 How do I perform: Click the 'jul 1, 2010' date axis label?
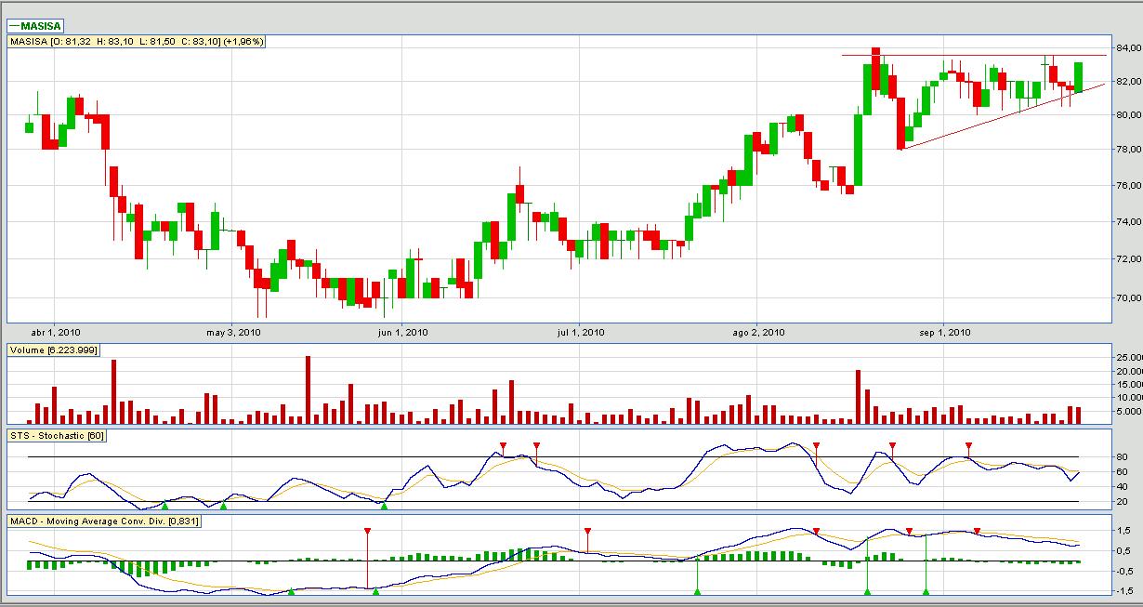(580, 331)
